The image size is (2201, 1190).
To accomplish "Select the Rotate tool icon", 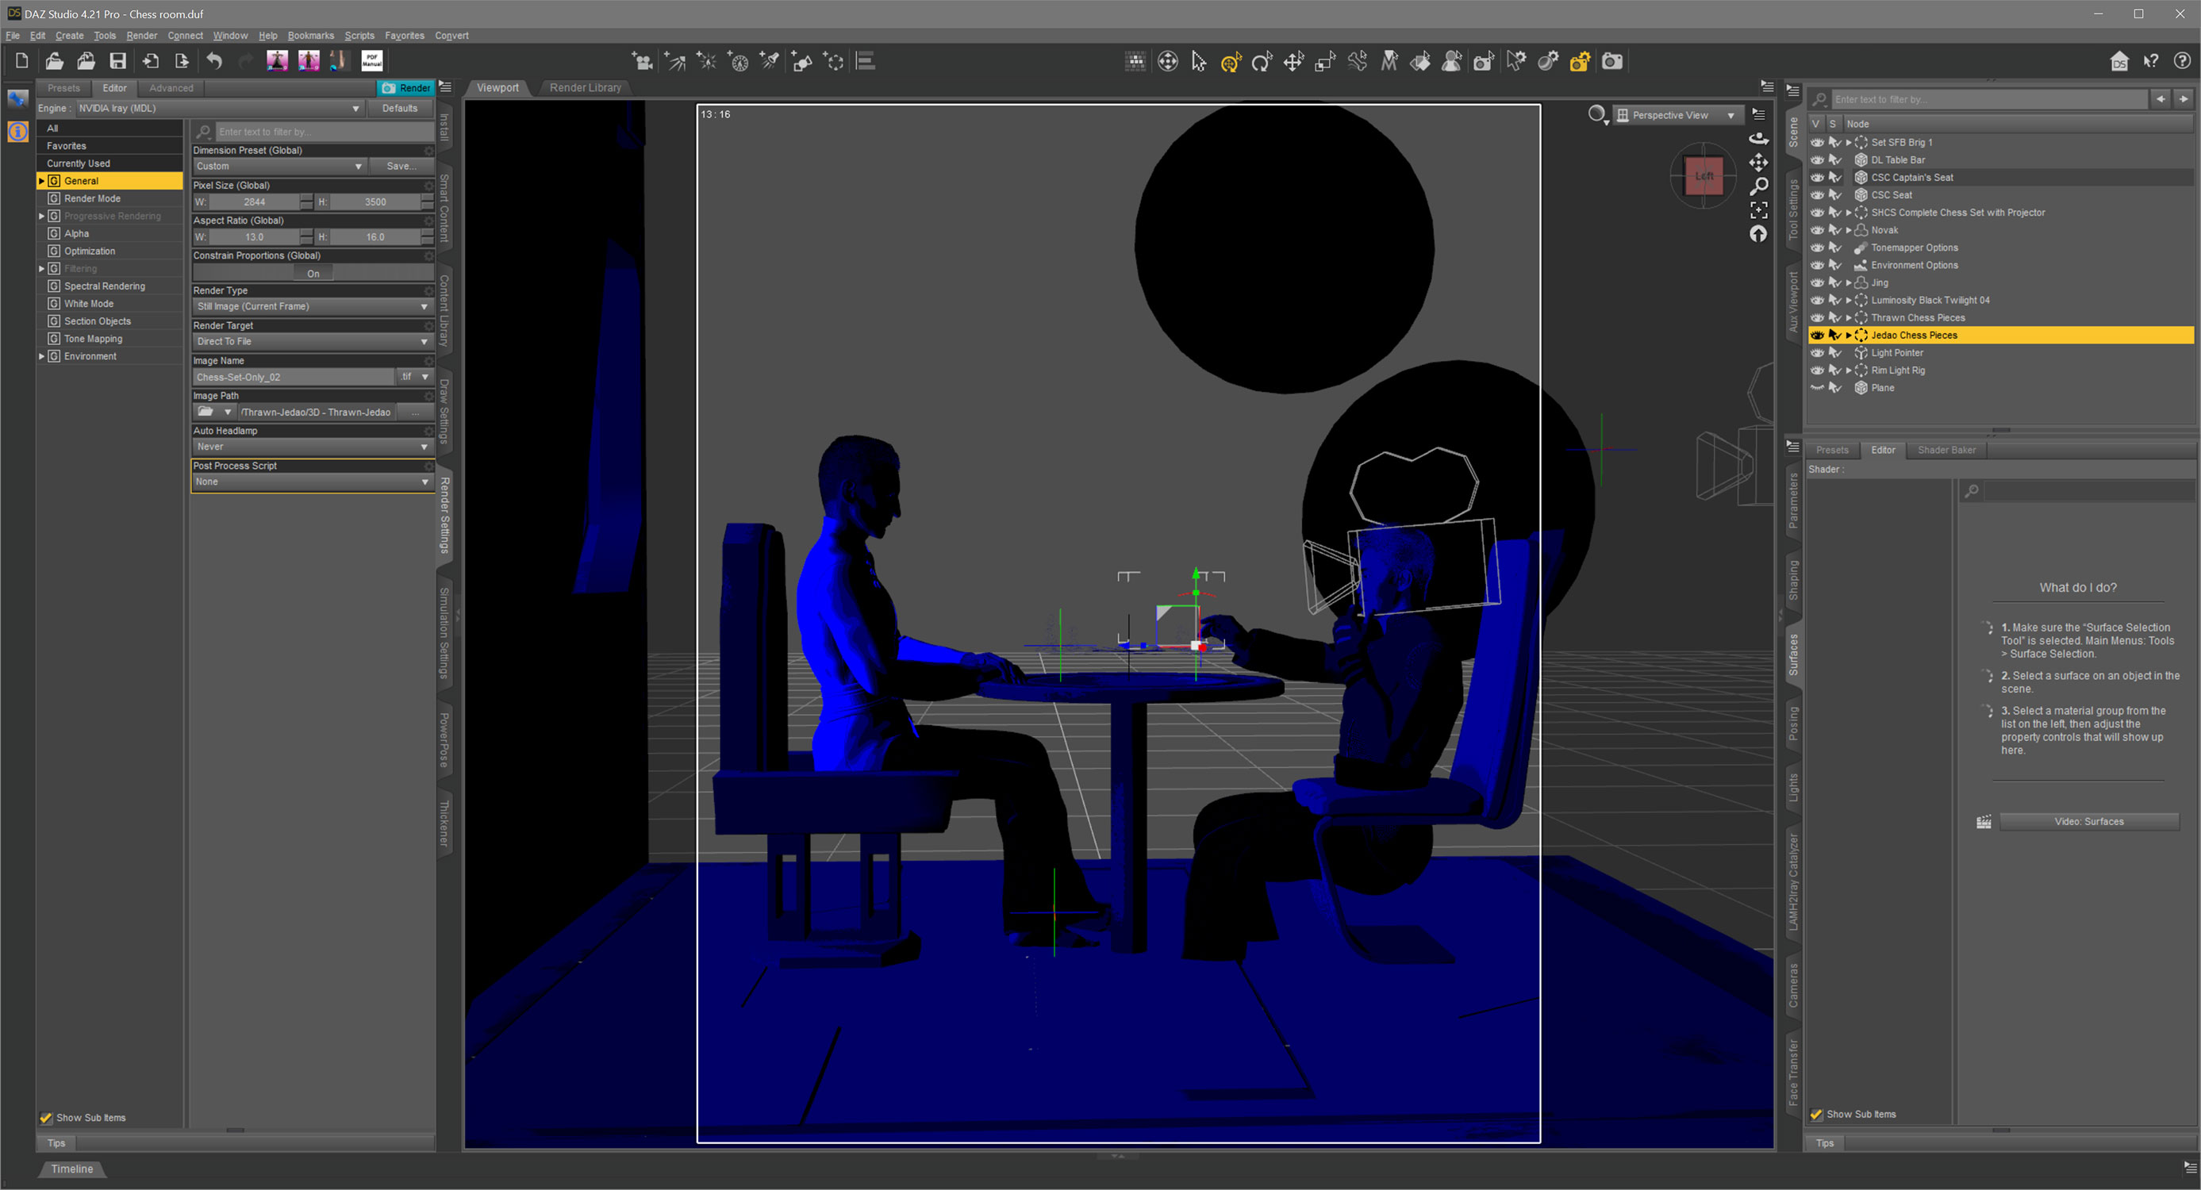I will [1261, 62].
